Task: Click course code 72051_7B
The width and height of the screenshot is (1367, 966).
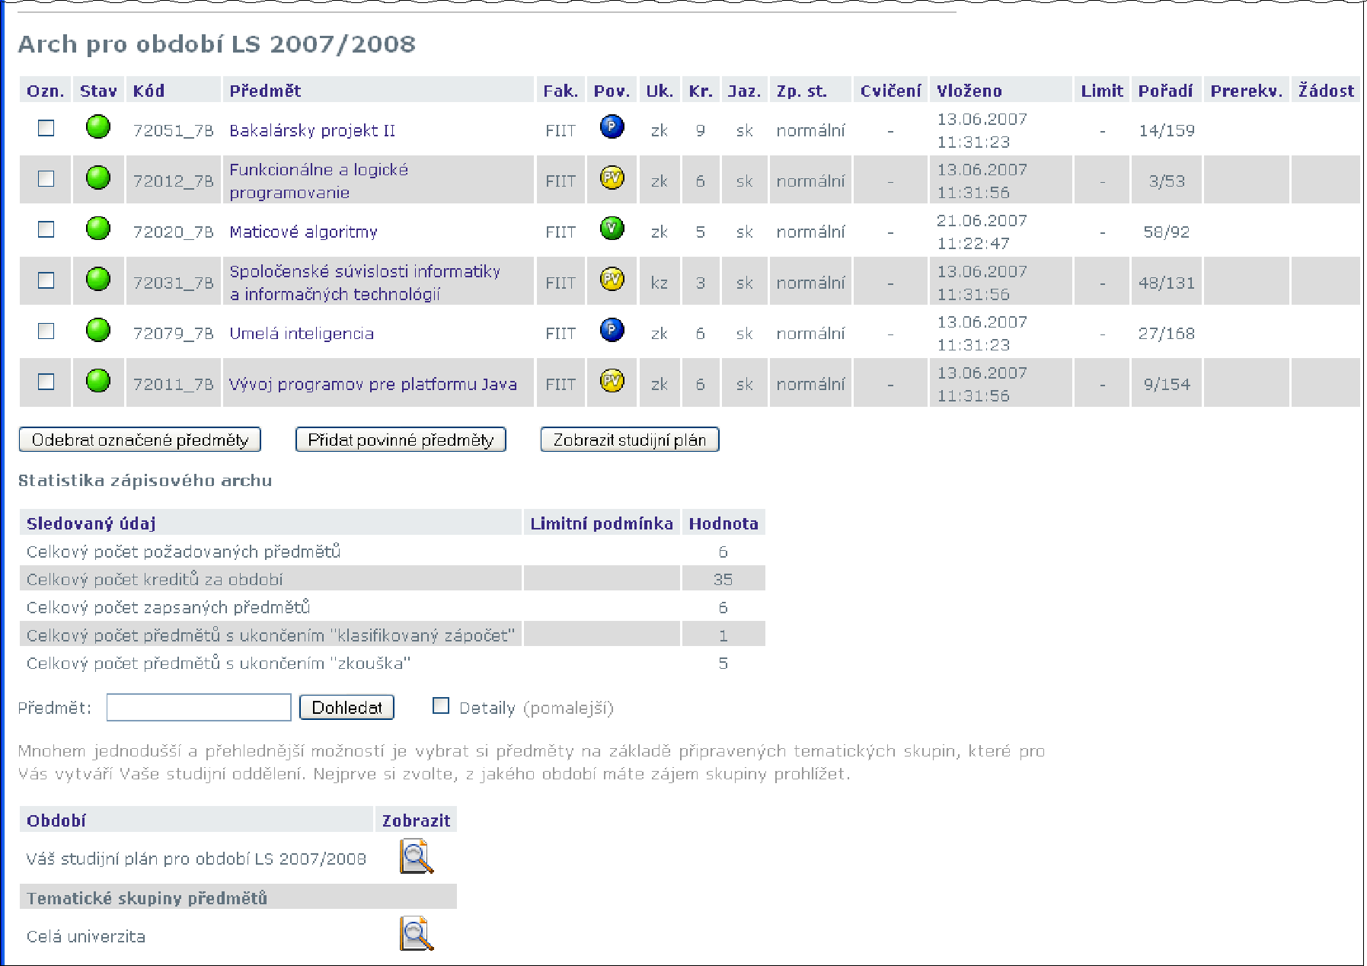Action: pyautogui.click(x=173, y=130)
